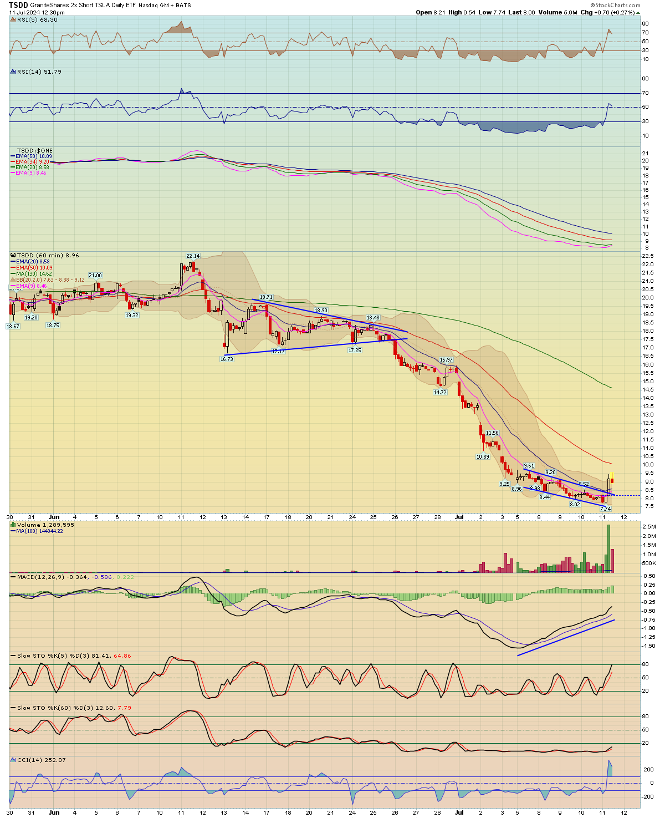Image resolution: width=665 pixels, height=818 pixels.
Task: Click the 15.97 price annotation
Action: (446, 360)
